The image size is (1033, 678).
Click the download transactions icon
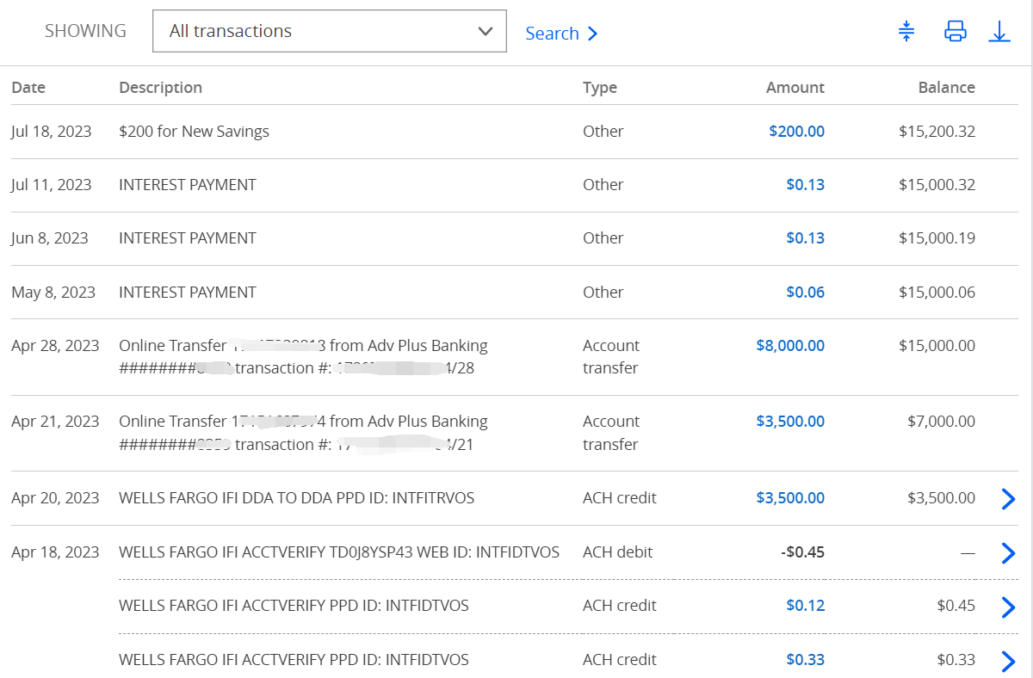point(999,32)
